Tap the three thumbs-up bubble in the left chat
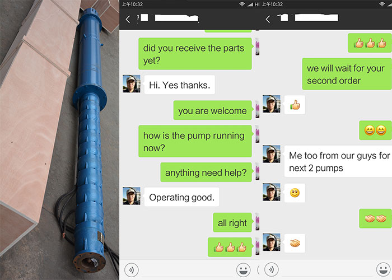Viewport: 392px width, 280px height. point(230,248)
